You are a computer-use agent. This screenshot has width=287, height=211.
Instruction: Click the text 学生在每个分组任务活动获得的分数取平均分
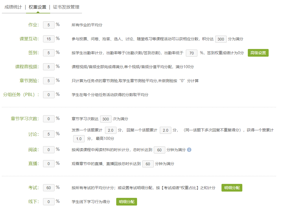click(x=110, y=95)
